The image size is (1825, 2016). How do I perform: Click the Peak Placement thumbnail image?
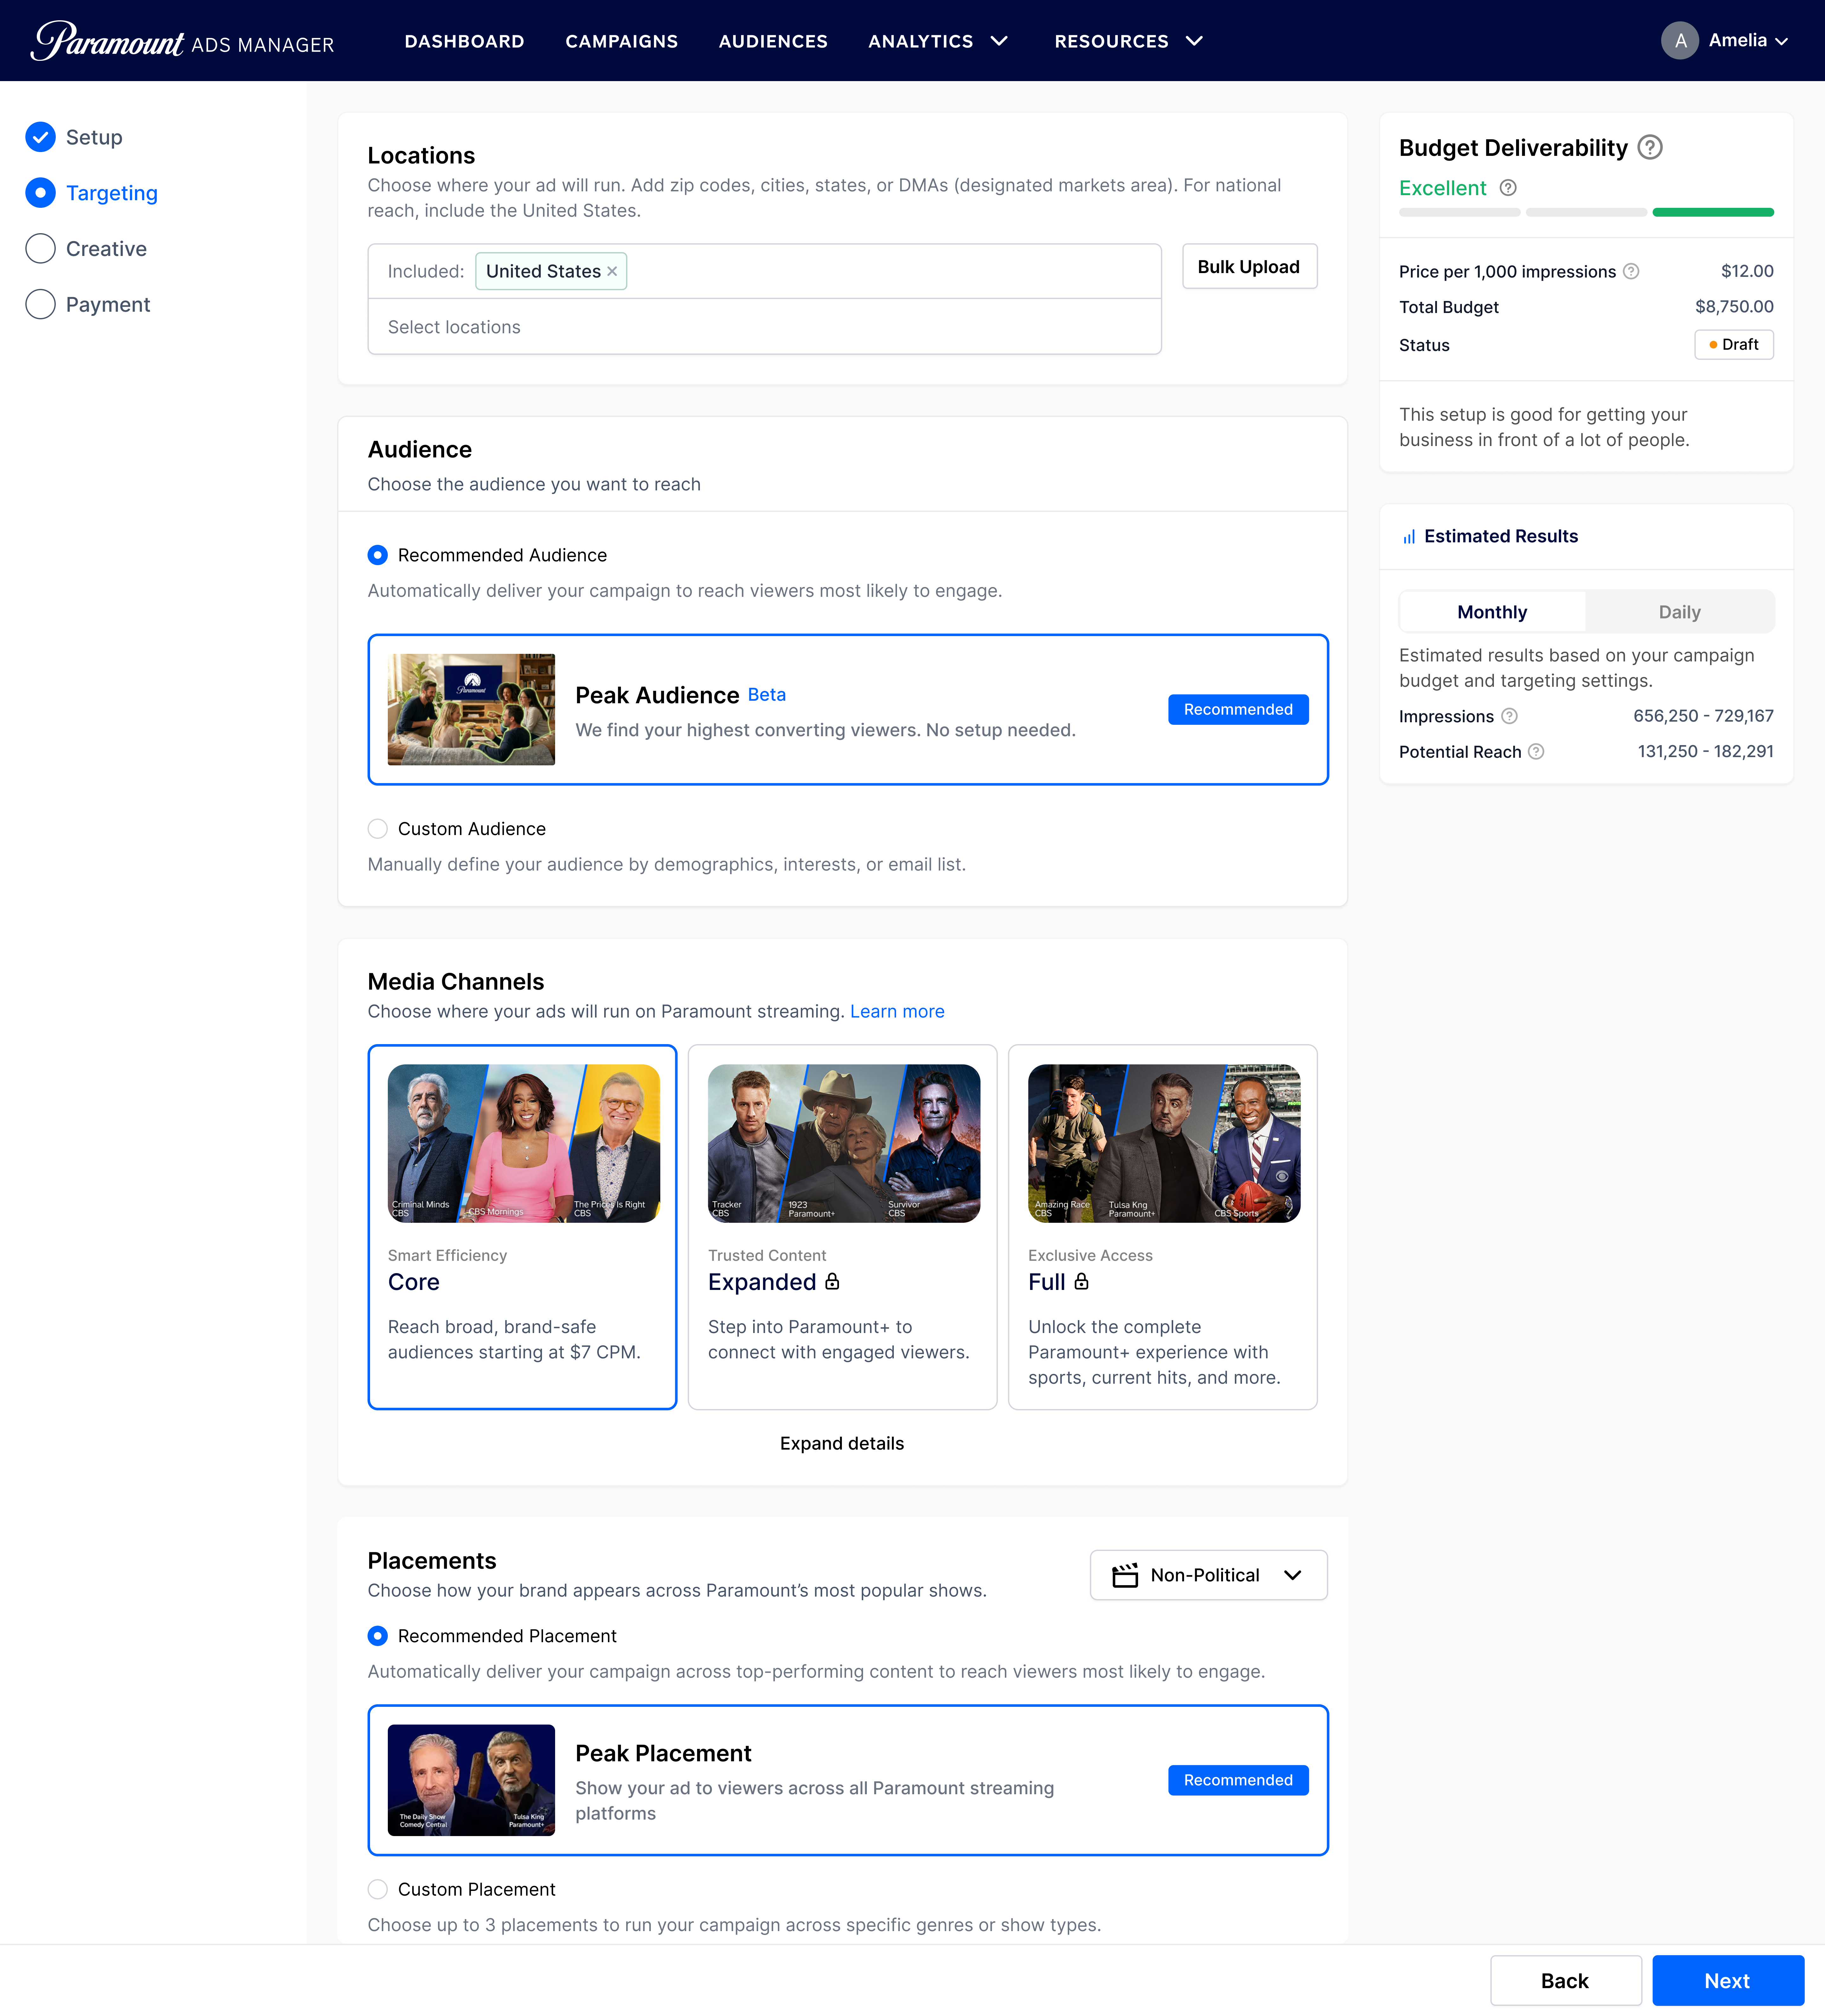[x=471, y=1780]
